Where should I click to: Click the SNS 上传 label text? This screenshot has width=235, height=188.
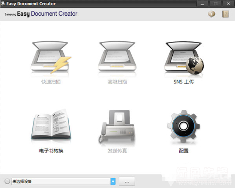coord(184,82)
